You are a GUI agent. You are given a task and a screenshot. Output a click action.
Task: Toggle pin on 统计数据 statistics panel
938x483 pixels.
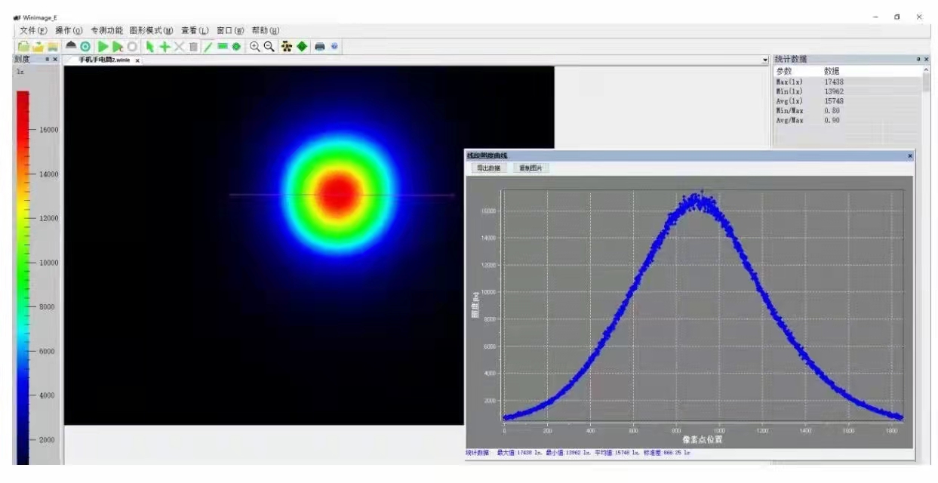click(x=918, y=59)
